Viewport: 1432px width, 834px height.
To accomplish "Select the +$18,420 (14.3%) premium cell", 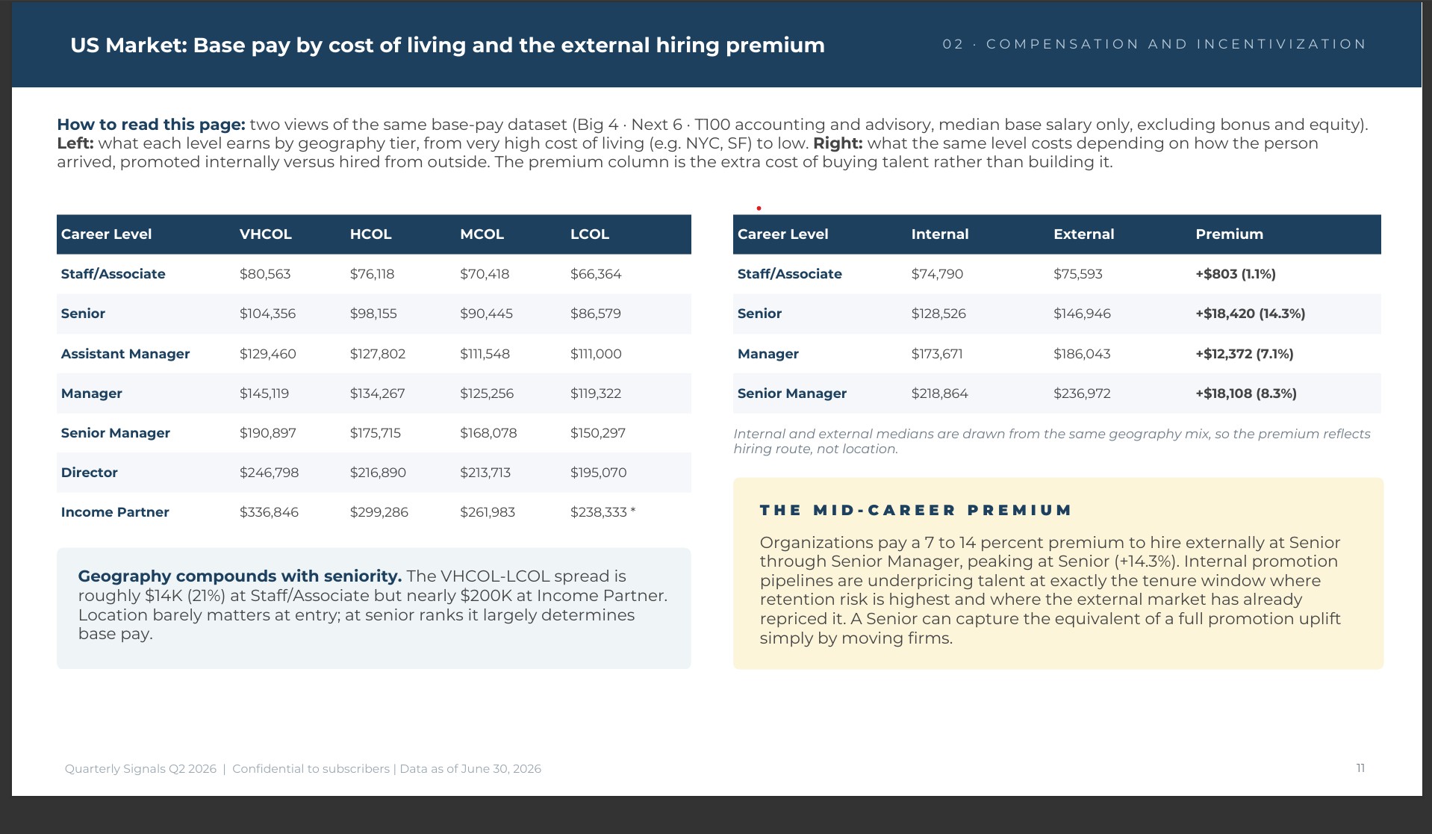I will (1250, 314).
